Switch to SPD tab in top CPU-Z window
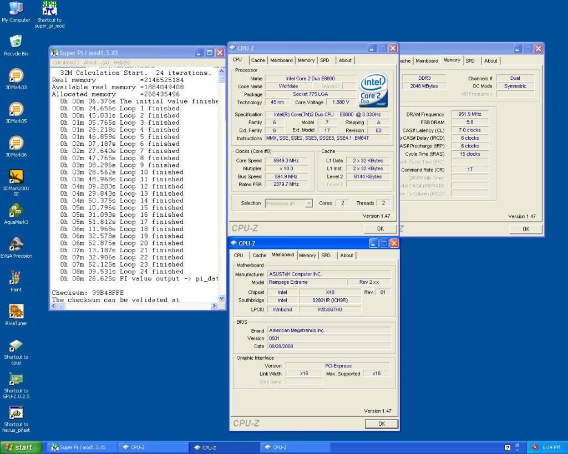Viewport: 568px width, 454px height. click(324, 60)
